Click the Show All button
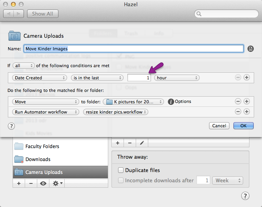 [43, 14]
